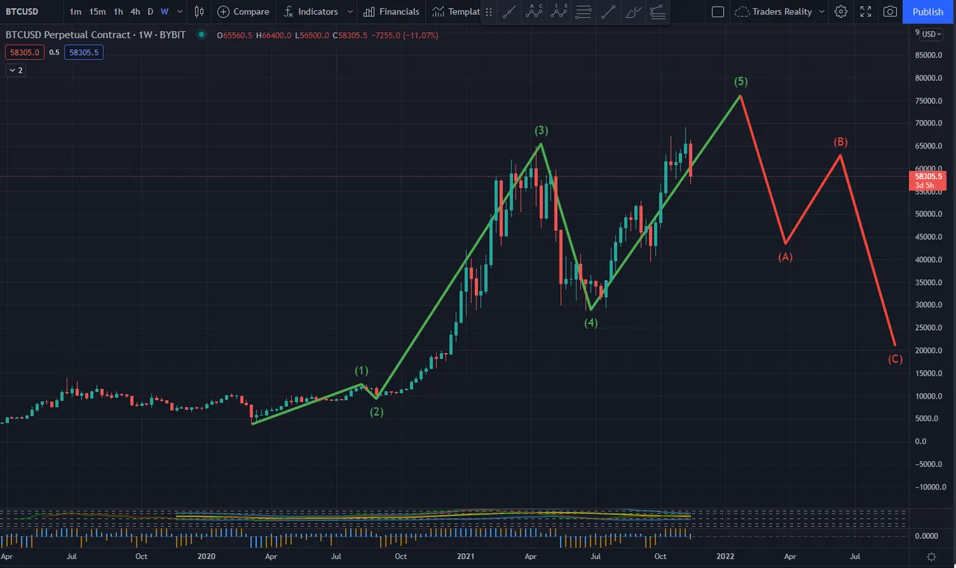Select the 15m timeframe

(x=97, y=11)
